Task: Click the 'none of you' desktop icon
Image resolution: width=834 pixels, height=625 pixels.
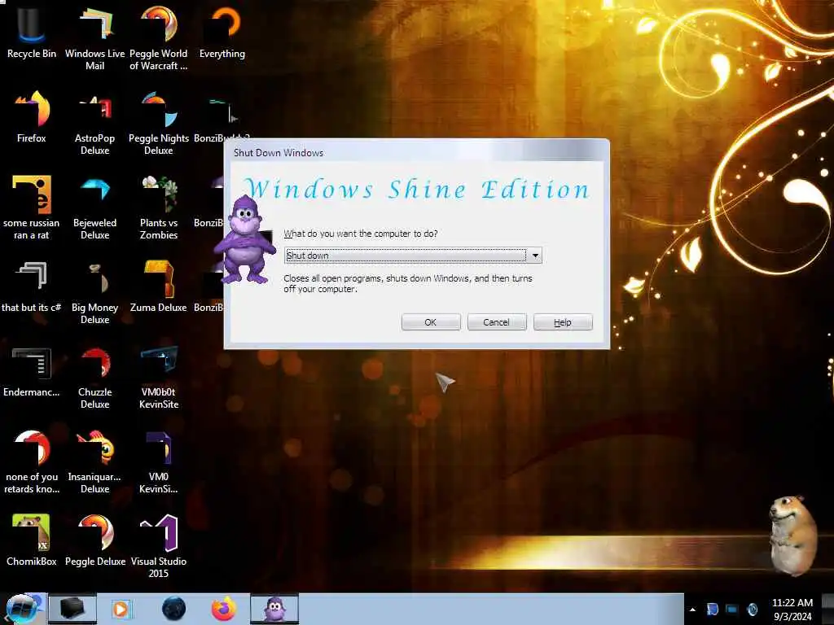Action: 32,461
